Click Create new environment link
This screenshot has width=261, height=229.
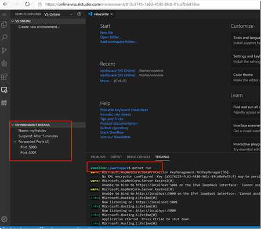pyautogui.click(x=39, y=27)
